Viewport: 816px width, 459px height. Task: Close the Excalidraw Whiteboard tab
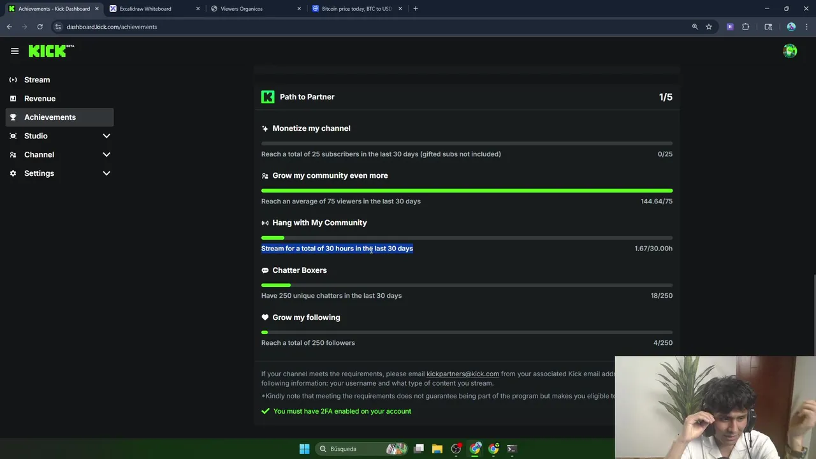(x=198, y=9)
